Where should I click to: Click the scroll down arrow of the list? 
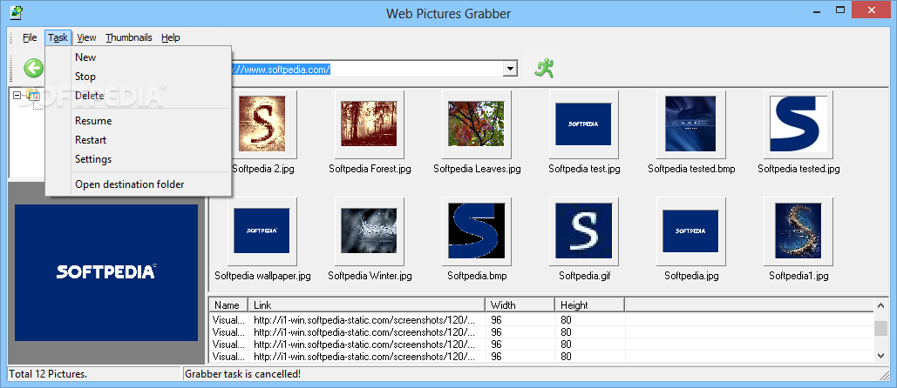[x=880, y=356]
